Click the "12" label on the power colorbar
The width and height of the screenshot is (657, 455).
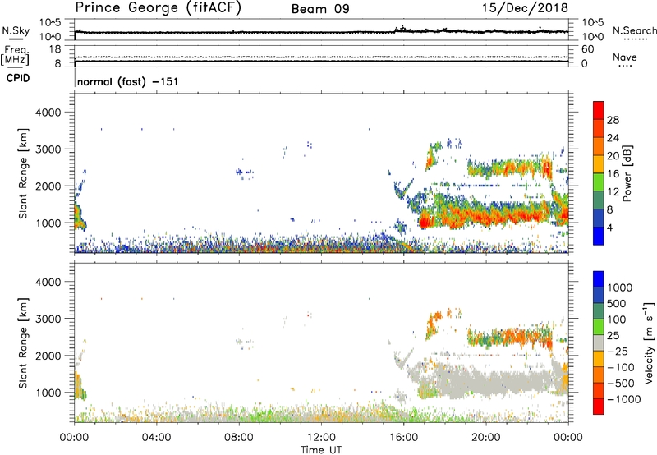coord(613,192)
